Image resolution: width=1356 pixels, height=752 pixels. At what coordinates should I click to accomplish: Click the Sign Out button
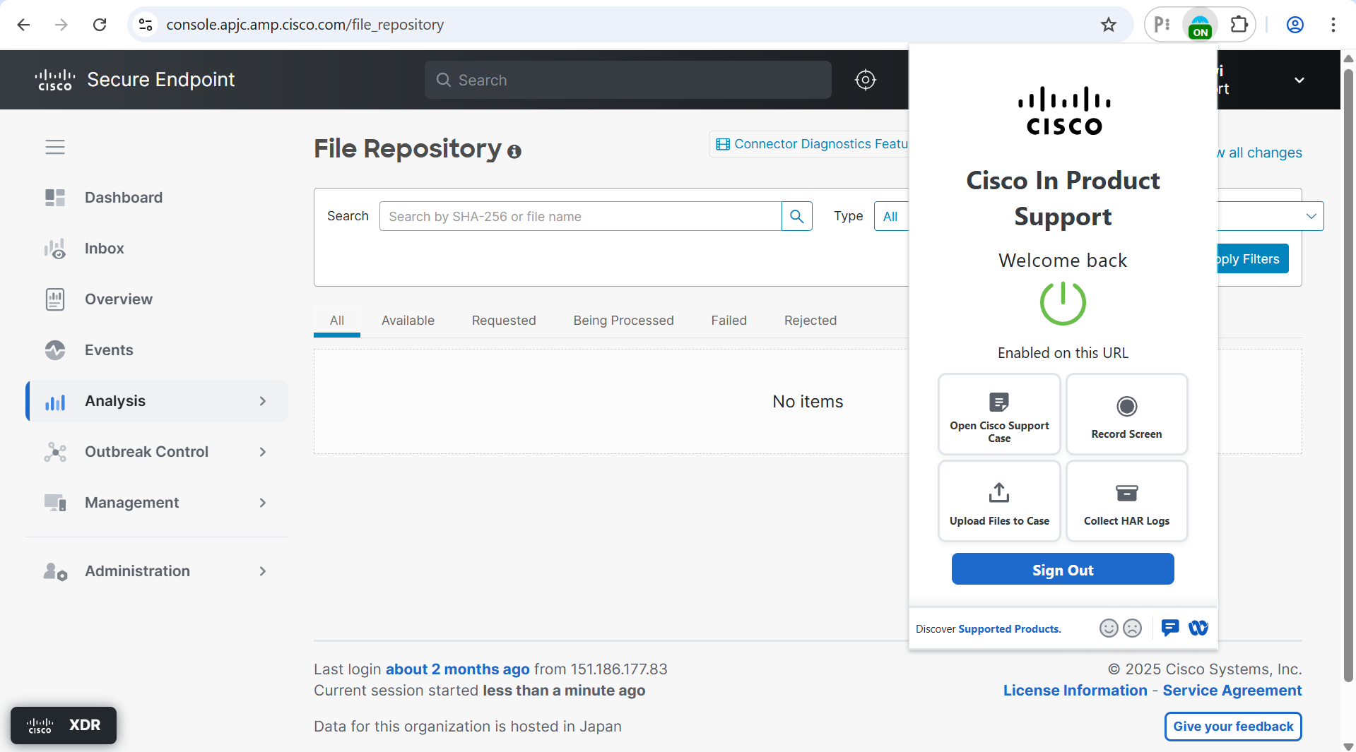[x=1062, y=569]
